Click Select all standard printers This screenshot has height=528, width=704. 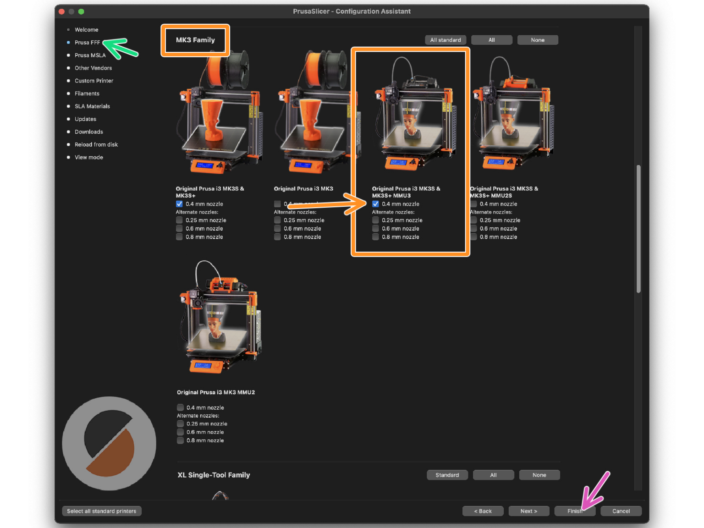click(x=101, y=511)
